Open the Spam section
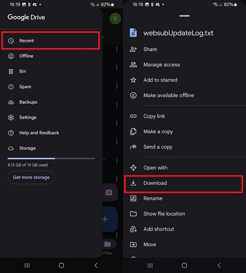This screenshot has height=273, width=246. point(51,87)
